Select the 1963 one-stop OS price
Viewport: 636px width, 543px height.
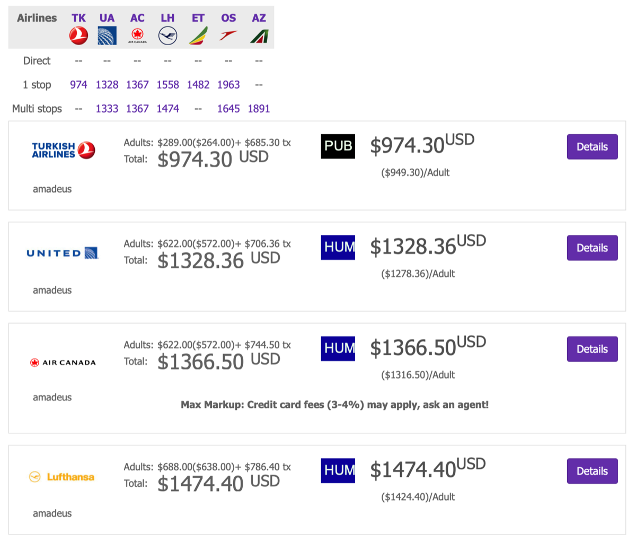(x=228, y=85)
